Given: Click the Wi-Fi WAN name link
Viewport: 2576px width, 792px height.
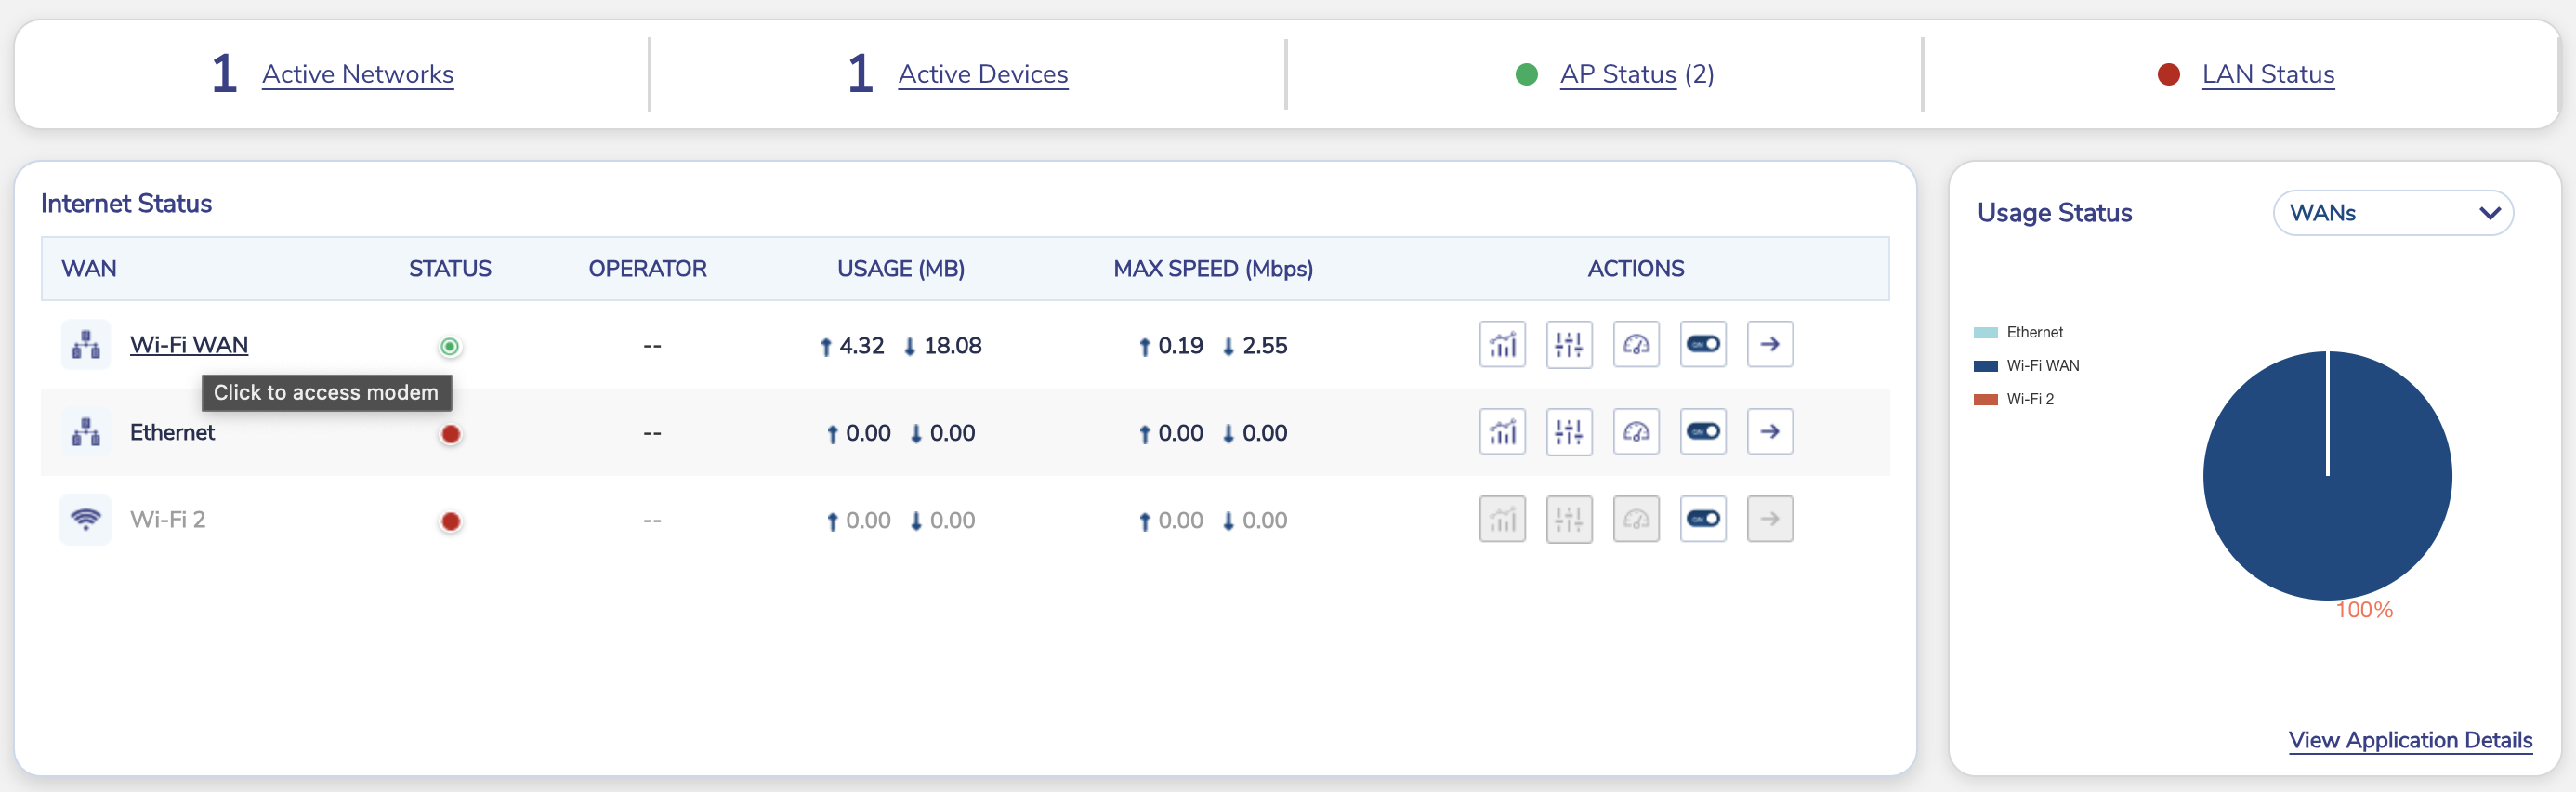Looking at the screenshot, I should click(x=189, y=345).
